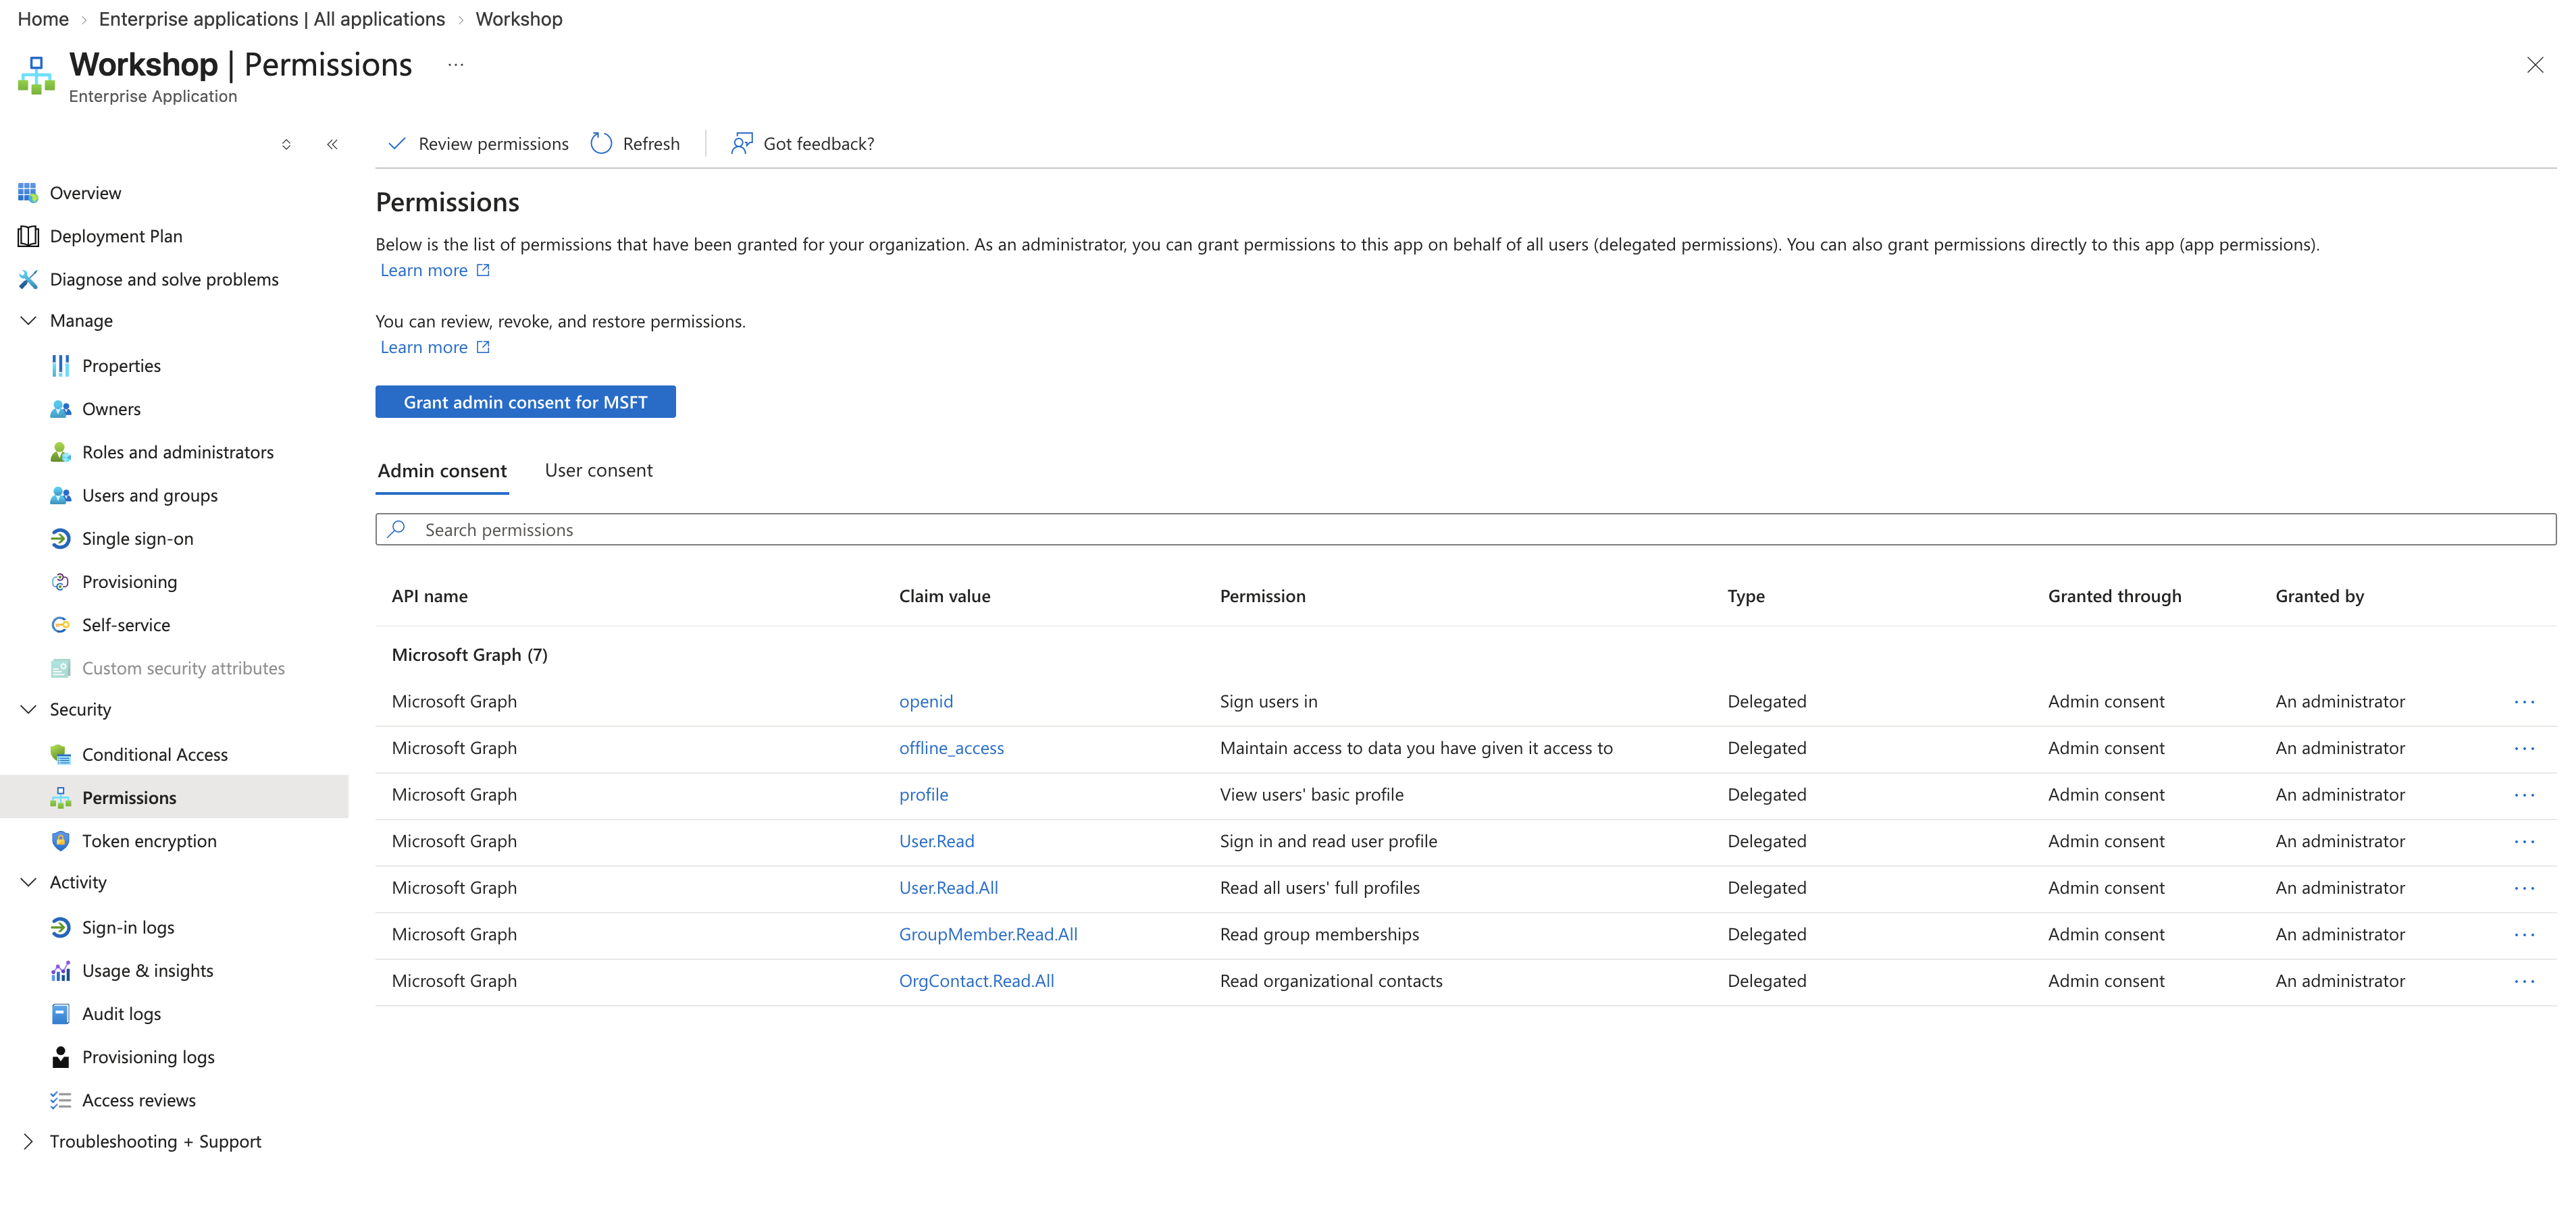Collapse the sidebar with double chevron
2576x1207 pixels.
coord(332,145)
